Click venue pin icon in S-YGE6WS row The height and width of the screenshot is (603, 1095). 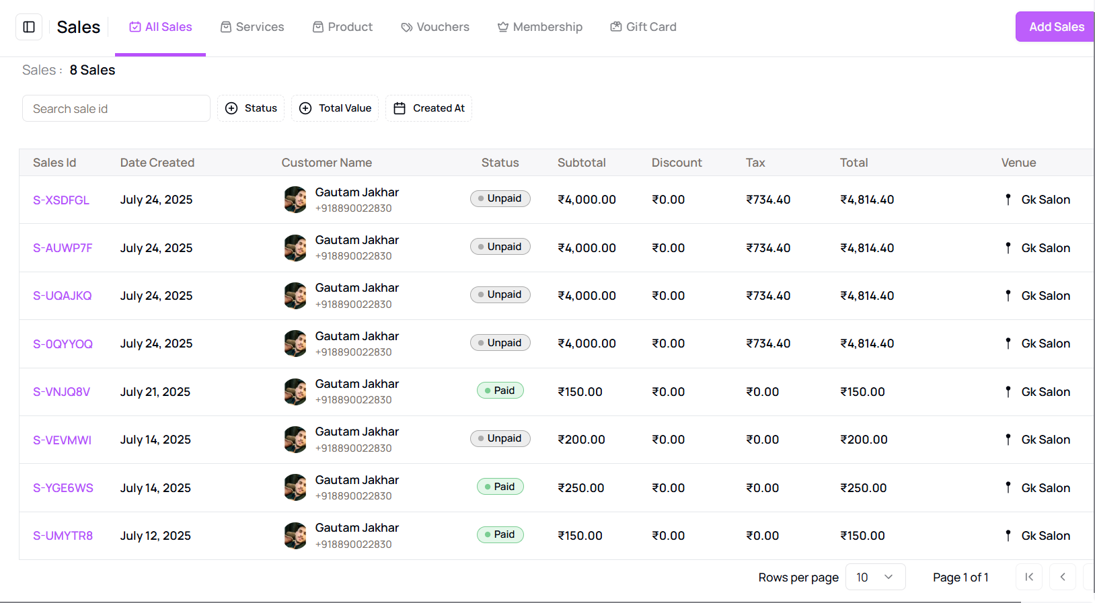[x=1008, y=487]
